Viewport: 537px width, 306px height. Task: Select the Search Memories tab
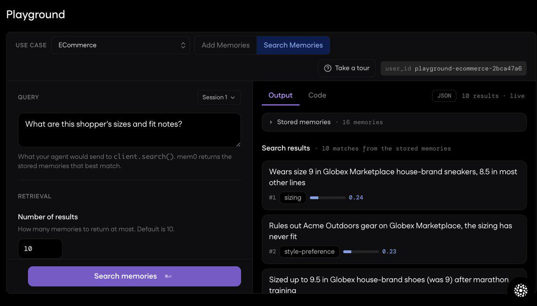click(293, 45)
